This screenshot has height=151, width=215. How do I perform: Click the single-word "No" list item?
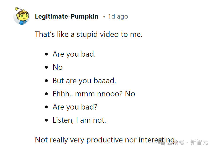coord(58,67)
